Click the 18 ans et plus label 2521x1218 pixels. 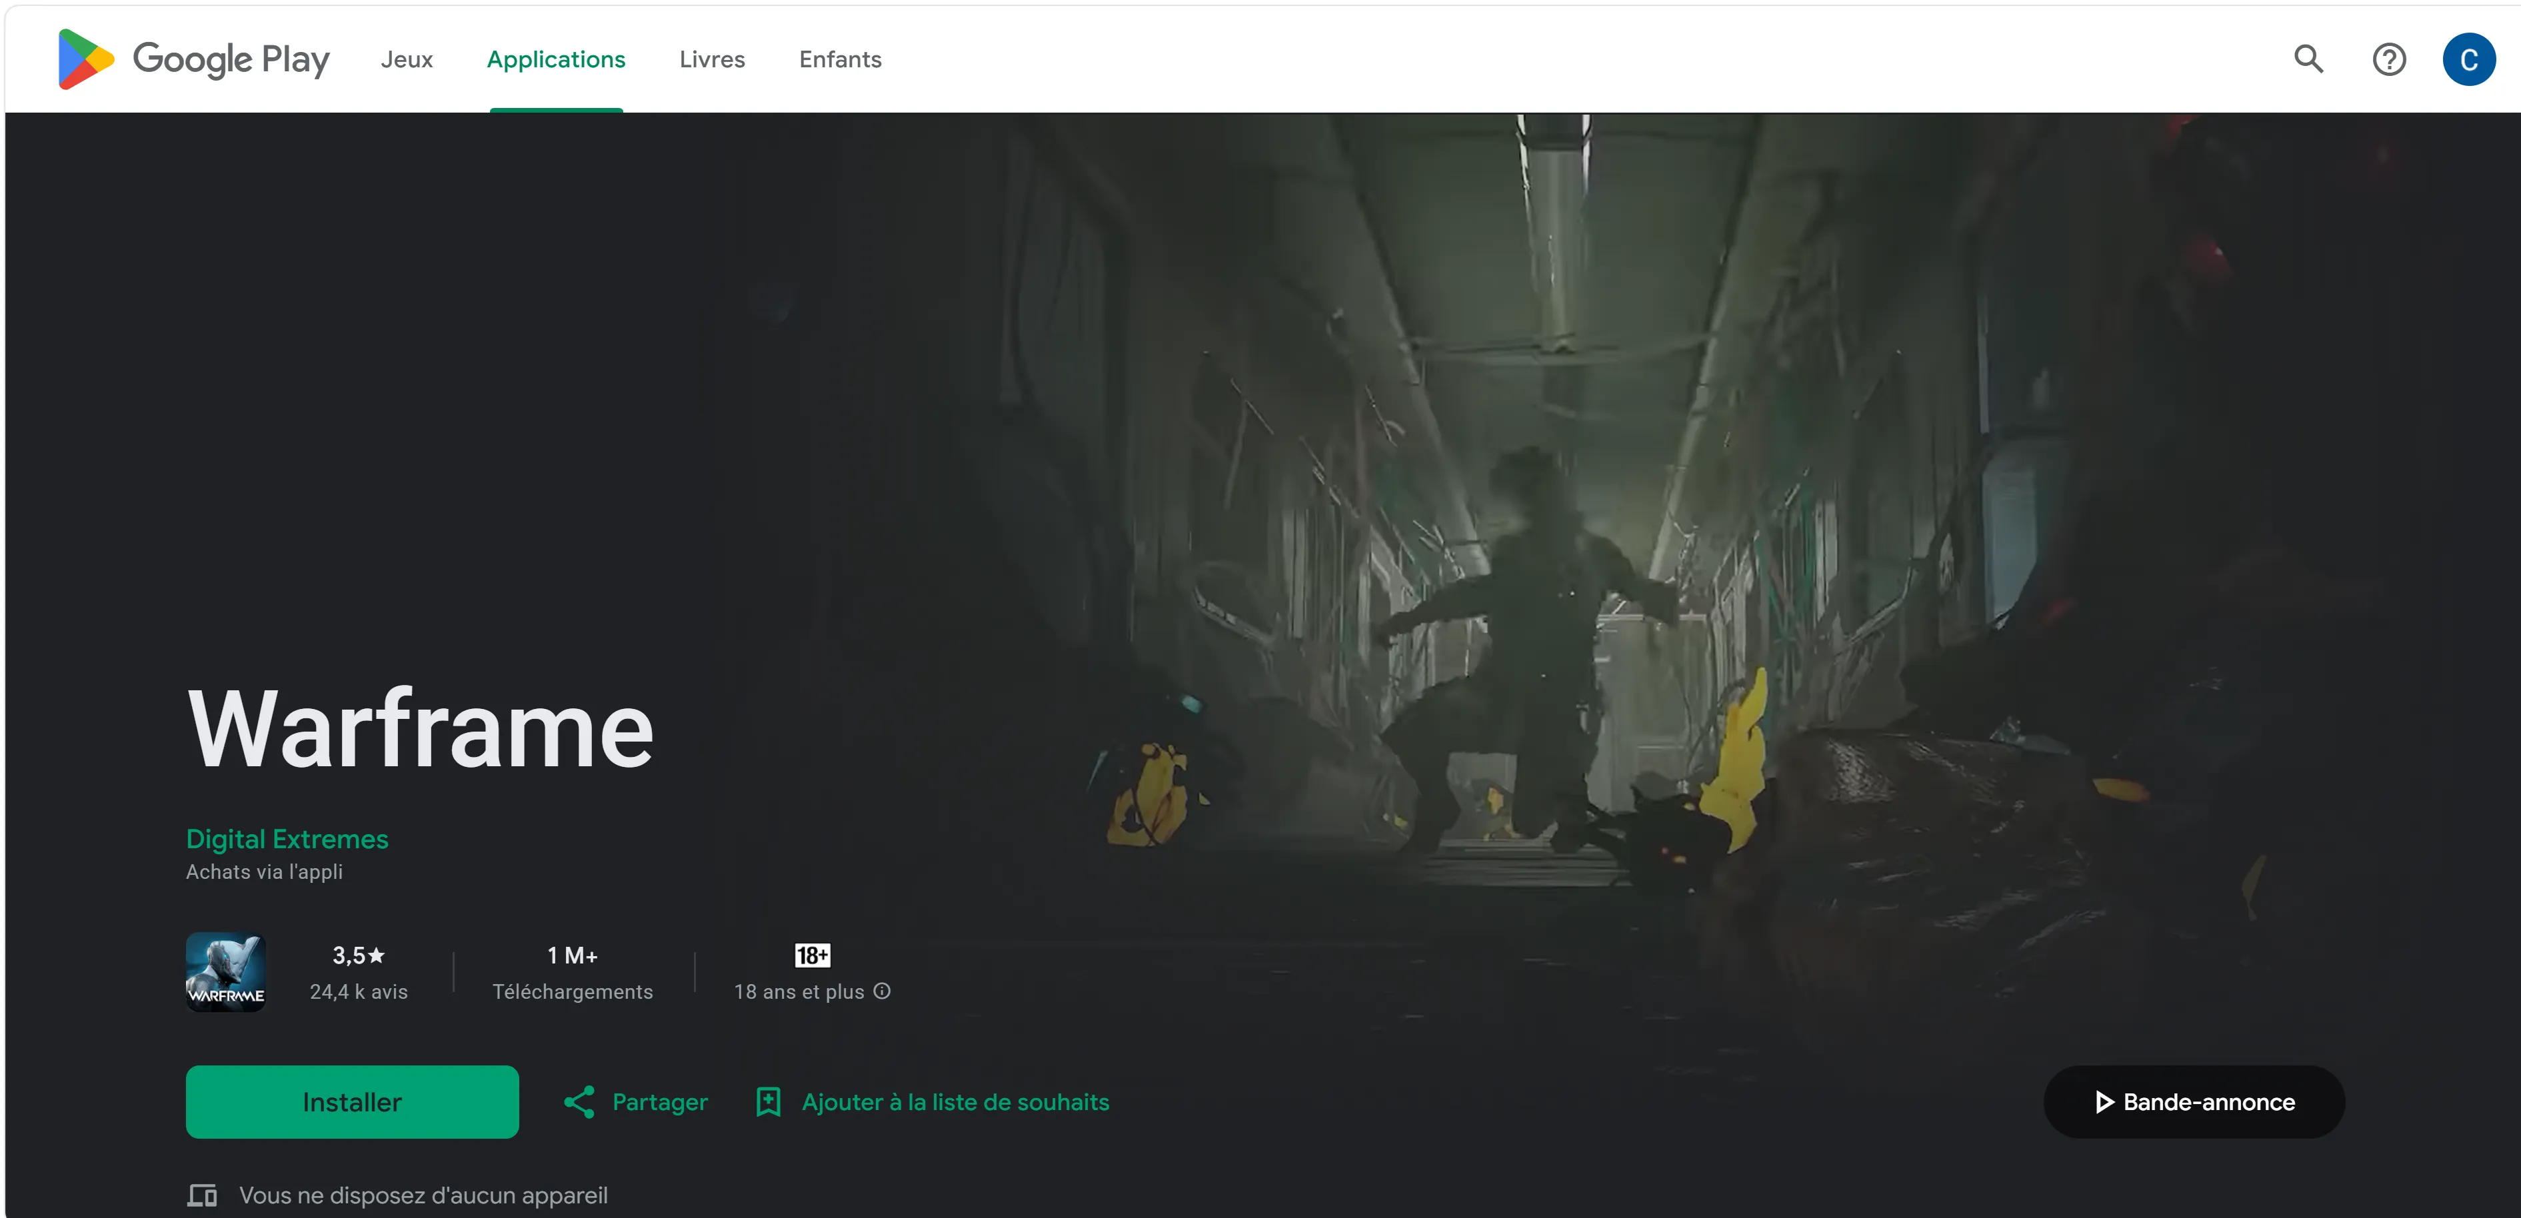click(x=799, y=992)
